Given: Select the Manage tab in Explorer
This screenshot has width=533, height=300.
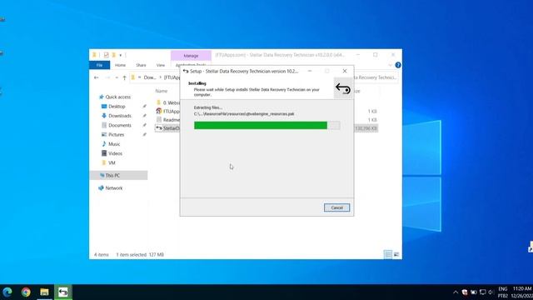Looking at the screenshot, I should pyautogui.click(x=191, y=56).
